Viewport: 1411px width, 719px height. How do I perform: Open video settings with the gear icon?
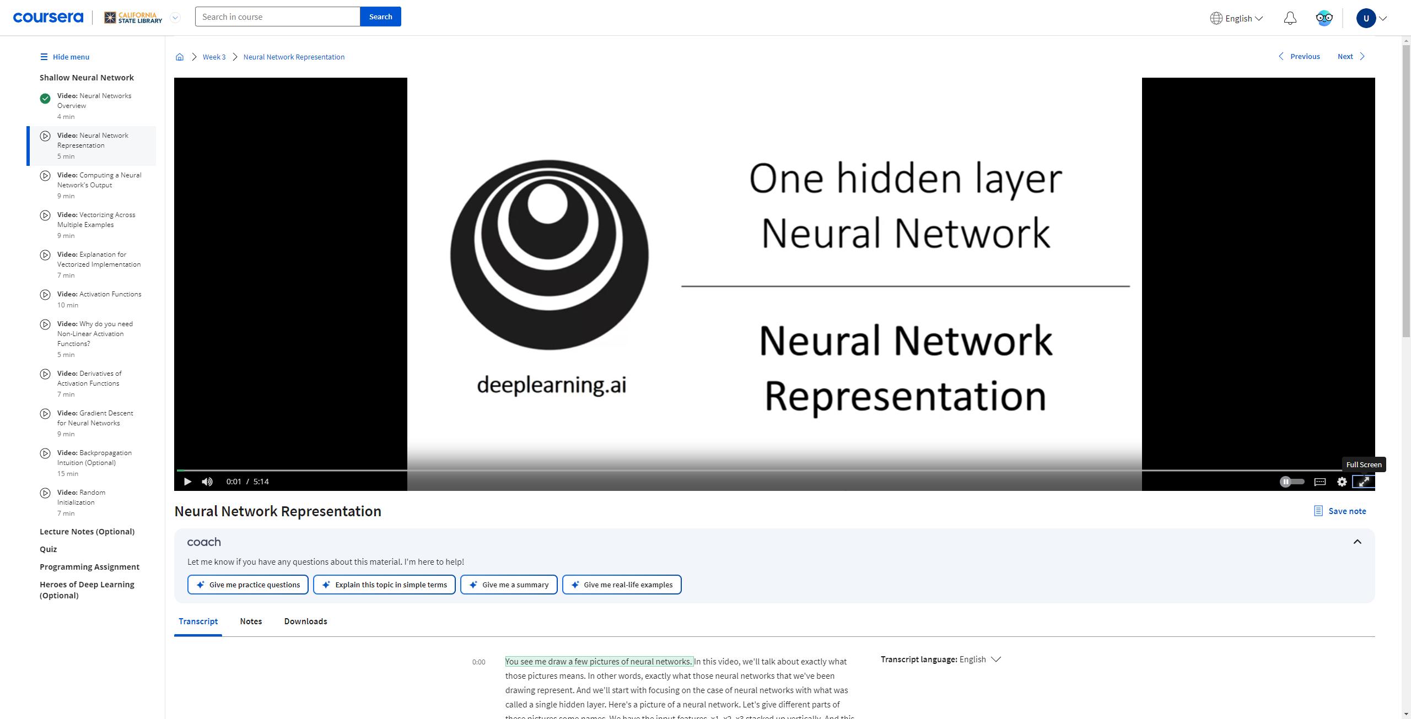[1342, 482]
